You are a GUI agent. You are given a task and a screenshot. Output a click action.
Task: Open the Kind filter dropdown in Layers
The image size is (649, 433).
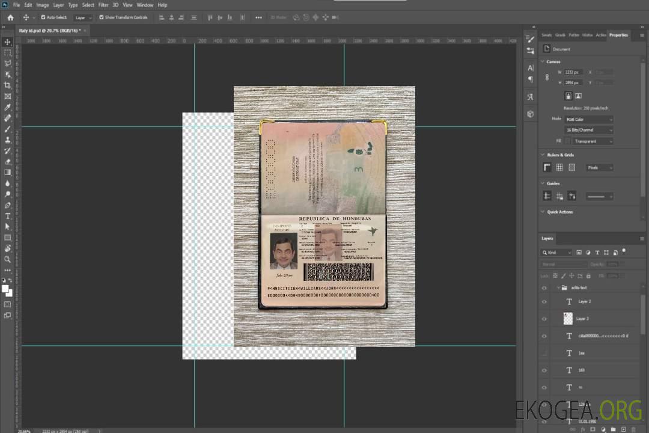pos(557,253)
